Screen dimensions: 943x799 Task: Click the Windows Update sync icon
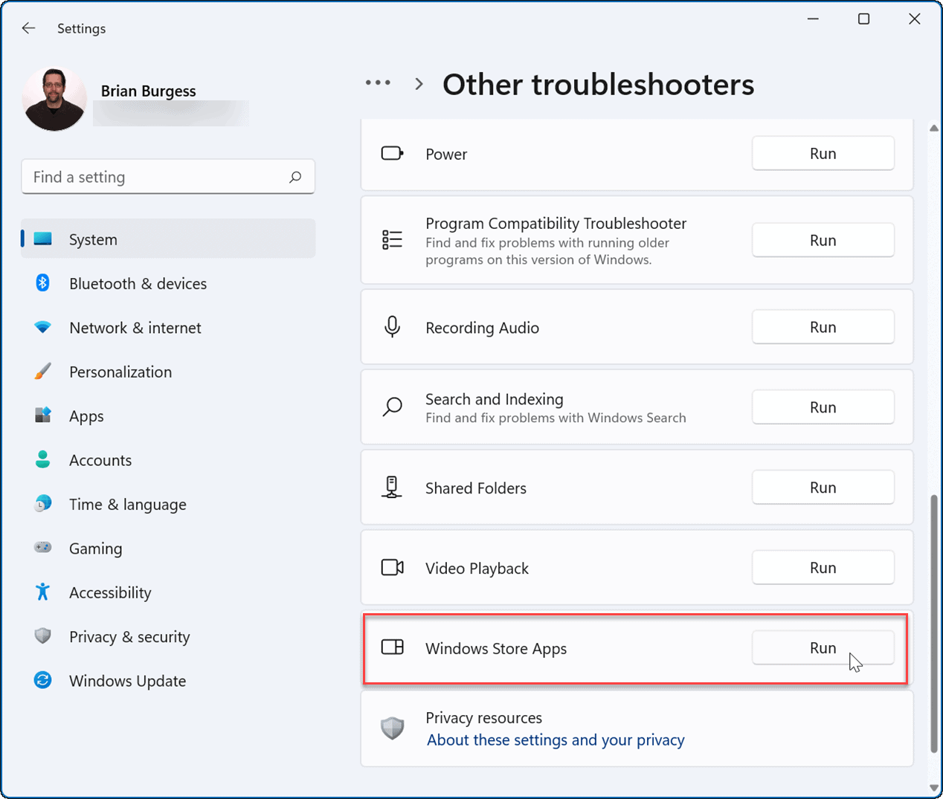(43, 680)
